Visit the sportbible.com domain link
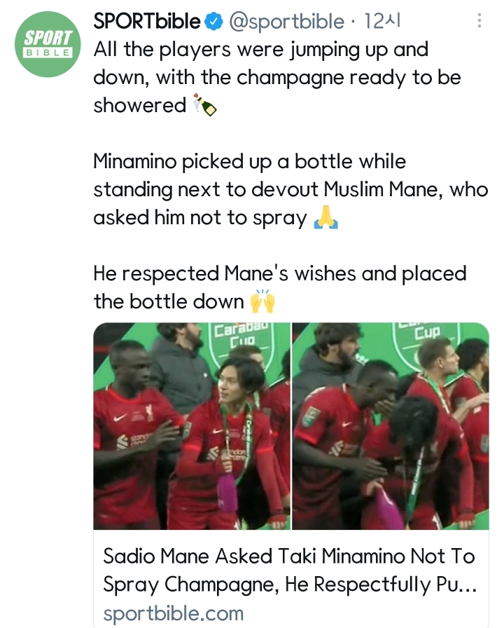The width and height of the screenshot is (504, 628). [x=173, y=614]
